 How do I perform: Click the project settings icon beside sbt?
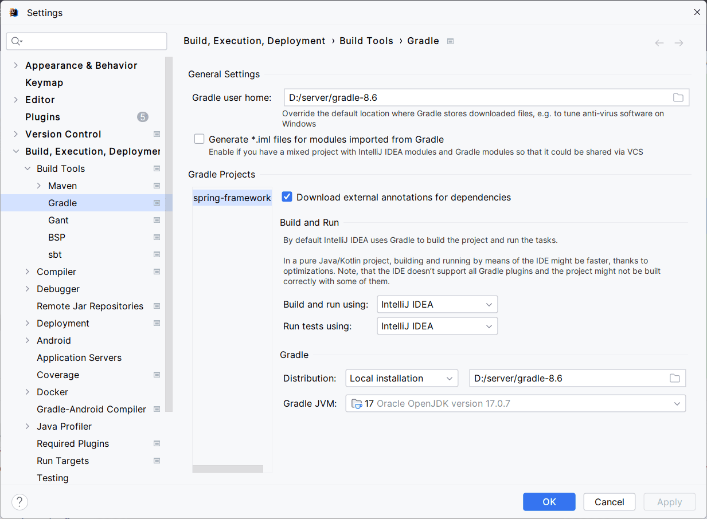tap(157, 254)
